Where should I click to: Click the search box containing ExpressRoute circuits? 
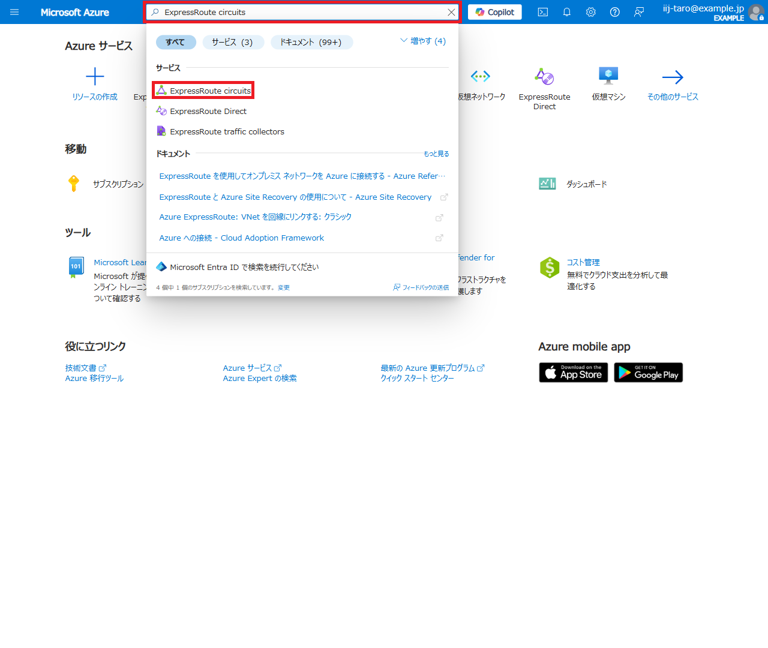coord(302,12)
